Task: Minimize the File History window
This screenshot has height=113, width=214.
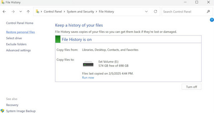Action: point(185,2)
